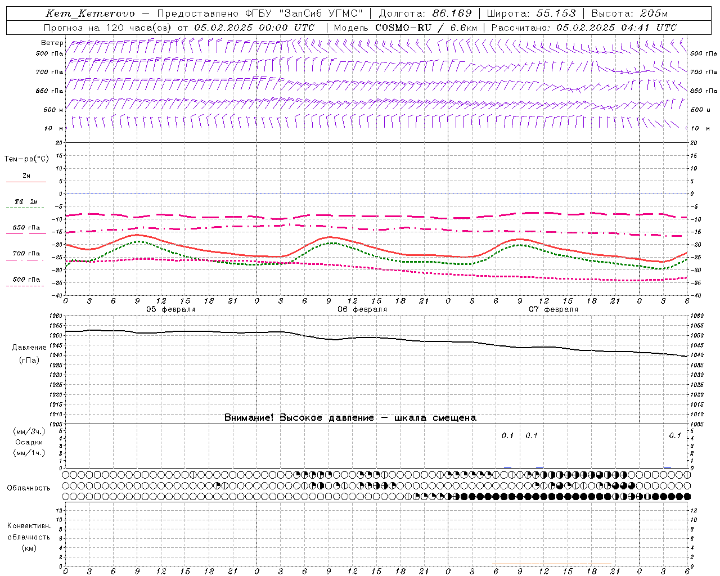
Task: Click the '(мм/3ч.)' units label
Action: (x=29, y=431)
